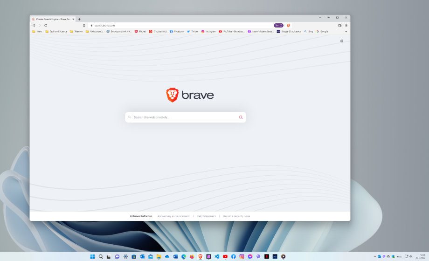Open Netflix on the taskbar

(266, 257)
